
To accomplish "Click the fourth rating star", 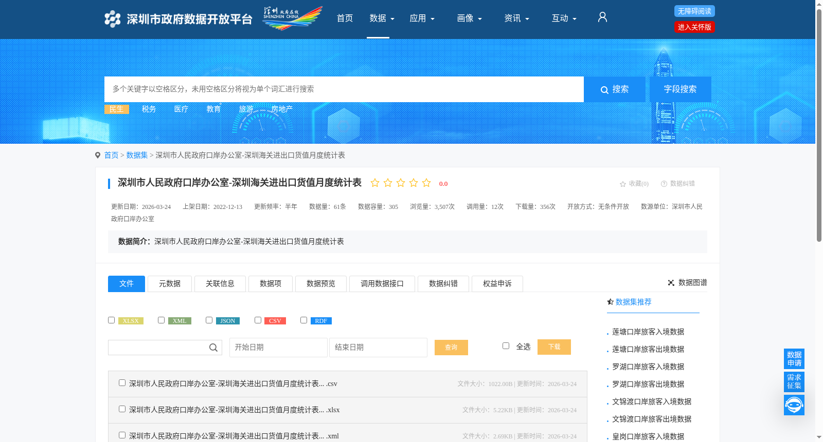I will pos(414,183).
